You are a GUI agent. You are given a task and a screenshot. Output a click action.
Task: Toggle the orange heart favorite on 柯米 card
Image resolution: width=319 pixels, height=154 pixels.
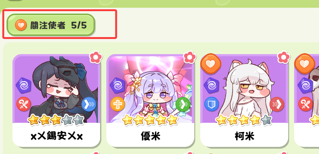(210, 64)
